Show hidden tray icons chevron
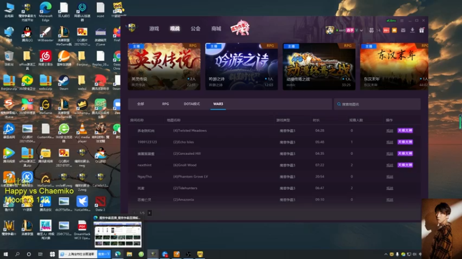 coord(385,254)
